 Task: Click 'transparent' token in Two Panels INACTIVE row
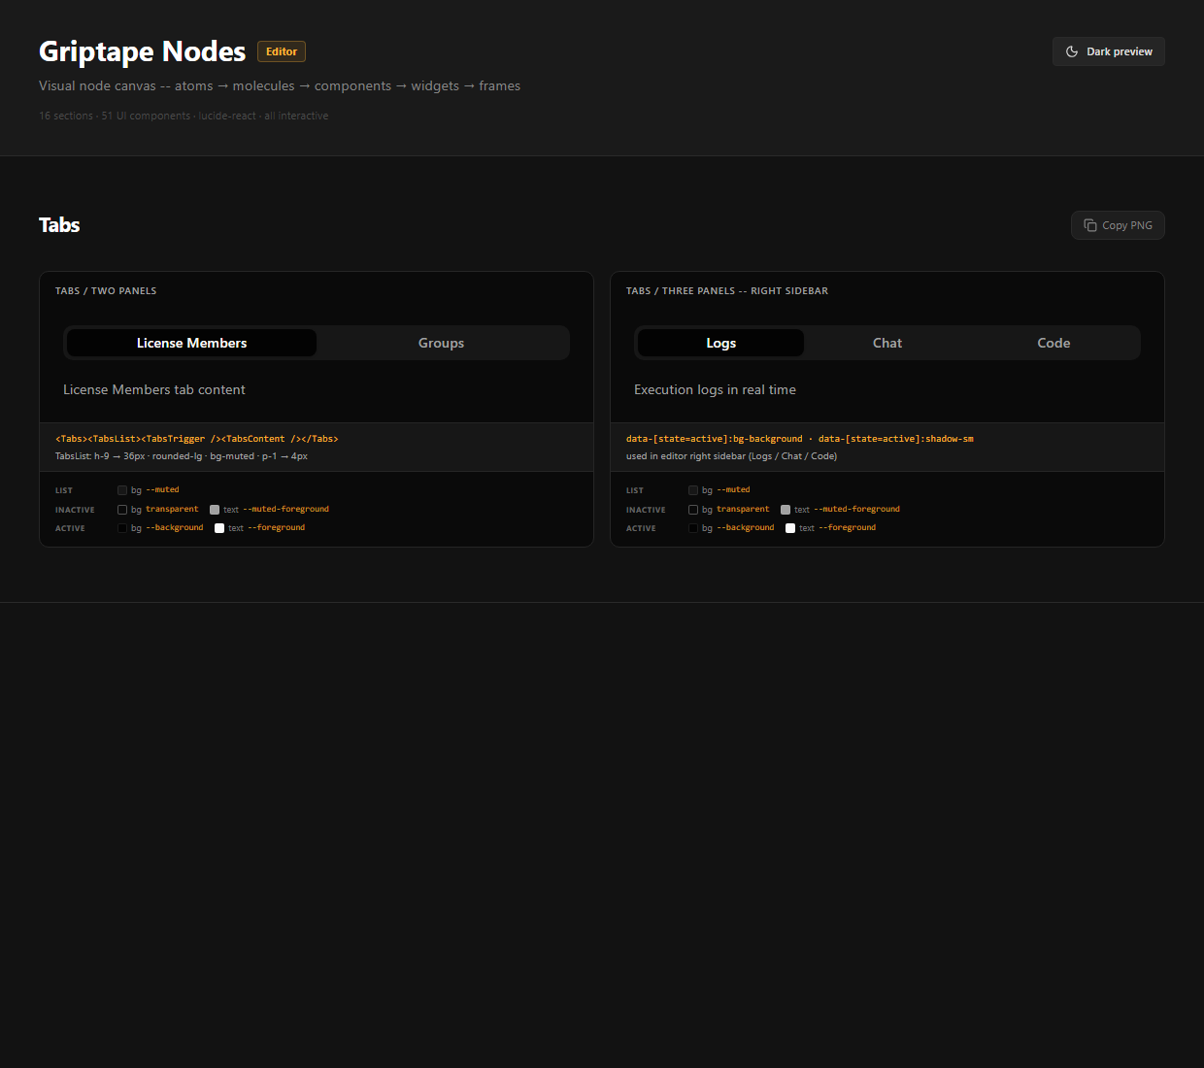click(172, 510)
